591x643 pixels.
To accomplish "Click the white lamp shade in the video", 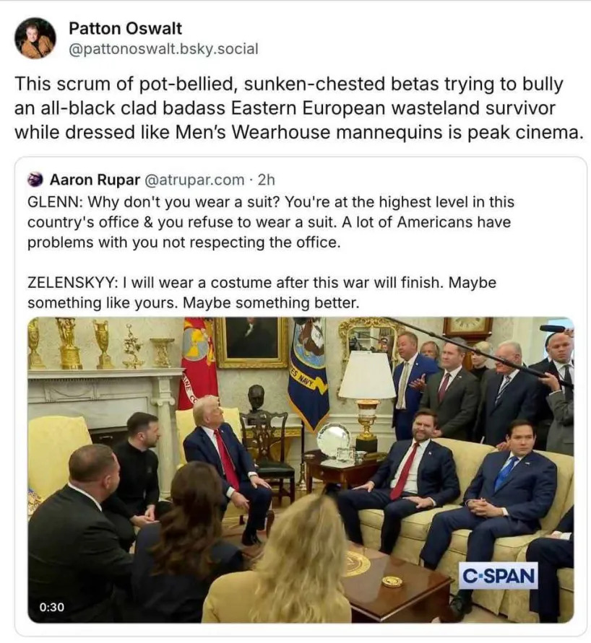I will 367,376.
